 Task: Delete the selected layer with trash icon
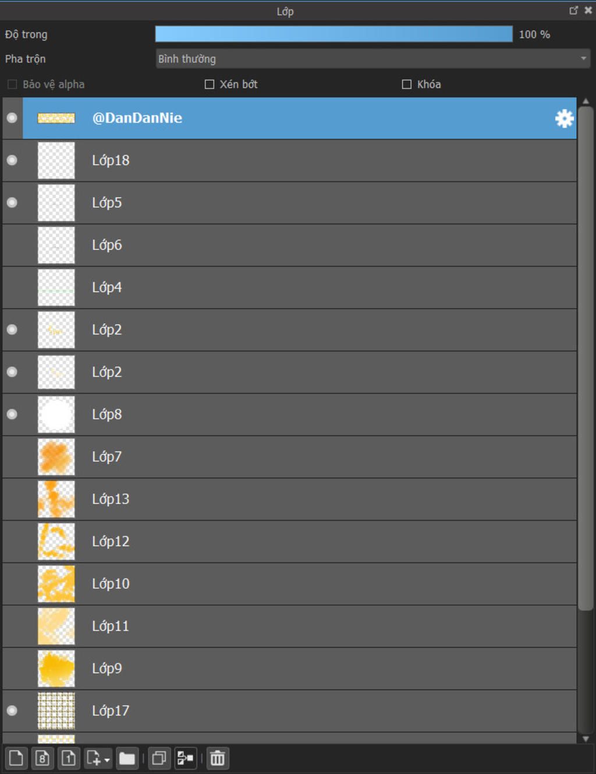tap(217, 758)
